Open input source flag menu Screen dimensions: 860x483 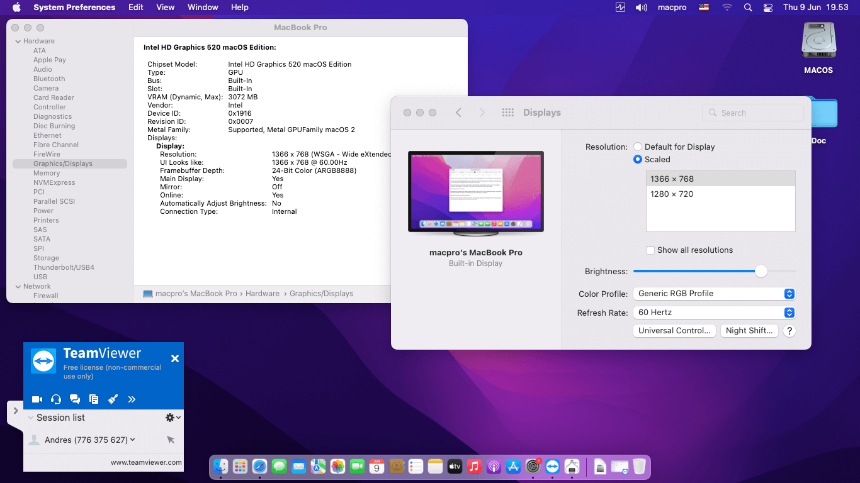tap(704, 8)
